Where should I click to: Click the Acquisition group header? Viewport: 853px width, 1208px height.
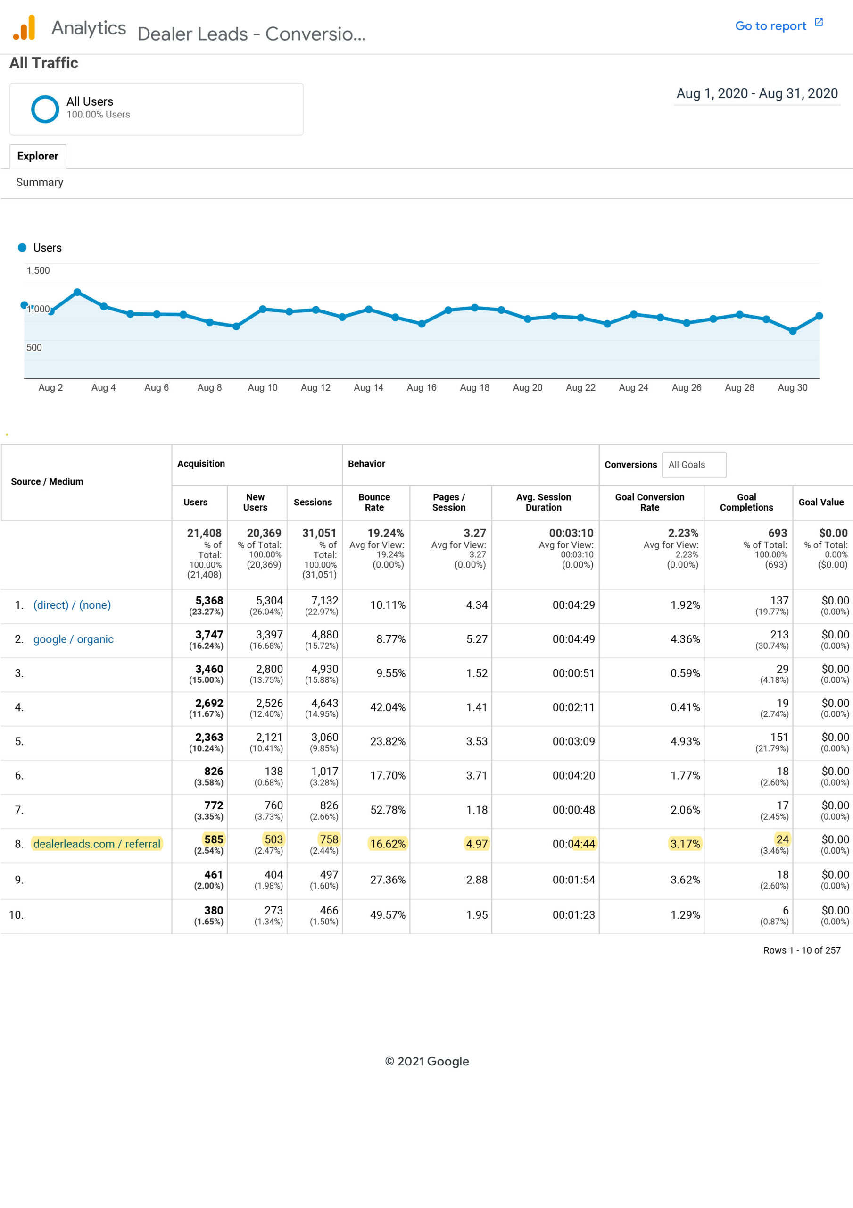point(201,463)
